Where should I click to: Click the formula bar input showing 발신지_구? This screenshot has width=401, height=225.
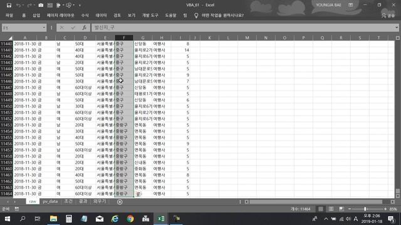click(x=243, y=27)
